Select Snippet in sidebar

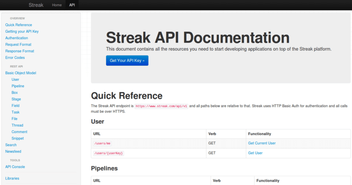coord(18,138)
